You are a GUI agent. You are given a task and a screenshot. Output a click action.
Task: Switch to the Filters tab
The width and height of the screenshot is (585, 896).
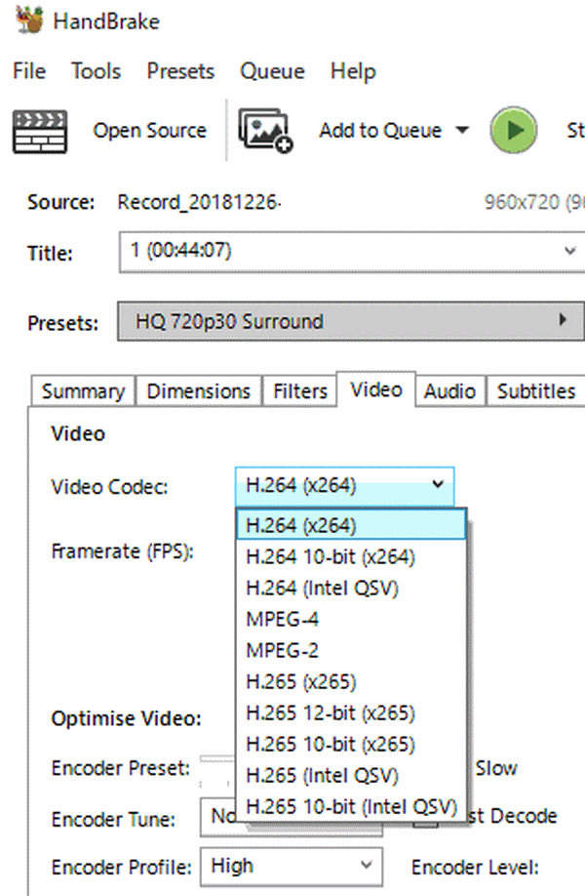299,390
